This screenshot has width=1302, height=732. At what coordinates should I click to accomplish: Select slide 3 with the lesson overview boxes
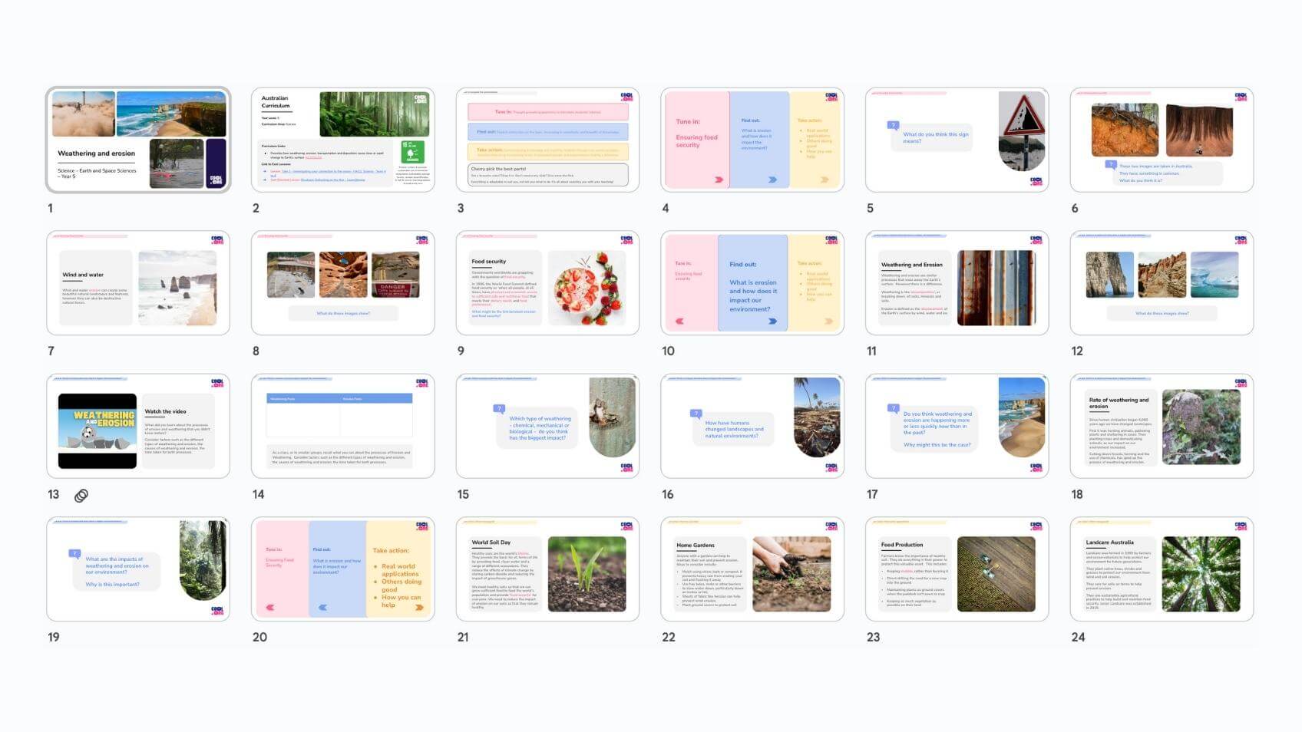point(547,140)
